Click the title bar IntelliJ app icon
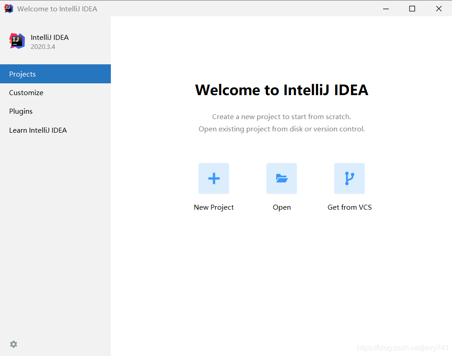Image resolution: width=452 pixels, height=356 pixels. 9,9
